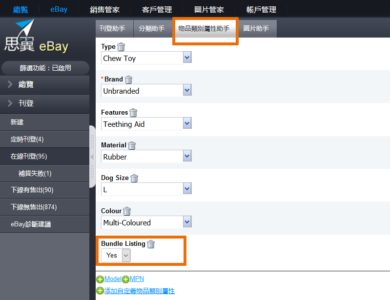Open the Bundle Listing Yes dropdown
This screenshot has width=390, height=300.
116,255
